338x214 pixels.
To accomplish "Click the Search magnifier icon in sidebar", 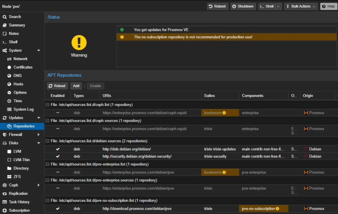I will [x=5, y=17].
